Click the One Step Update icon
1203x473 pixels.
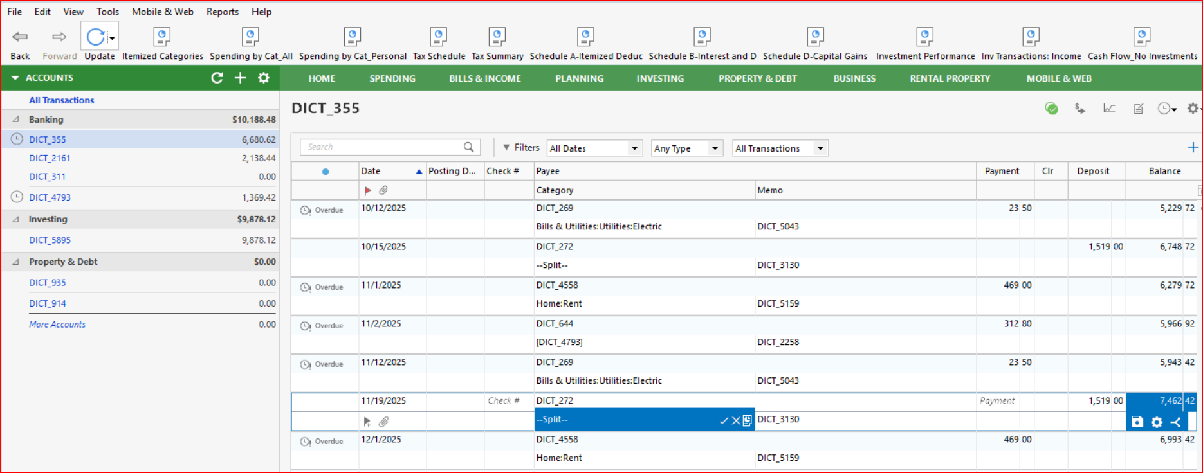(95, 37)
